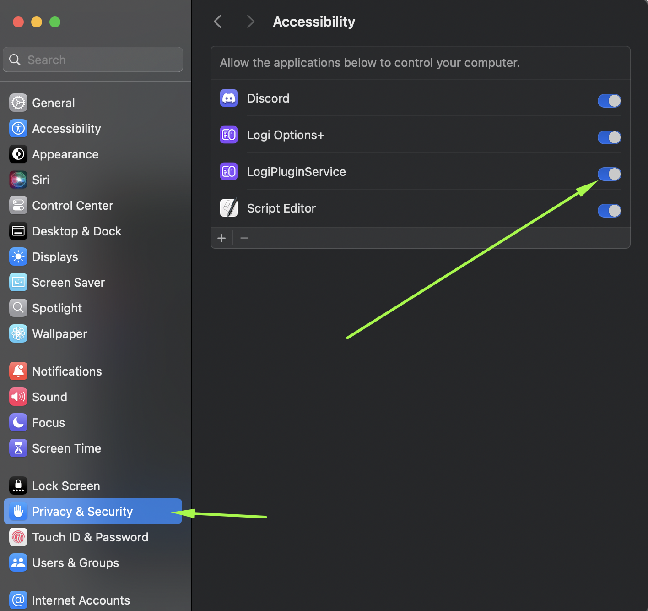The width and height of the screenshot is (648, 611).
Task: Go forward with the right chevron
Action: click(x=250, y=22)
